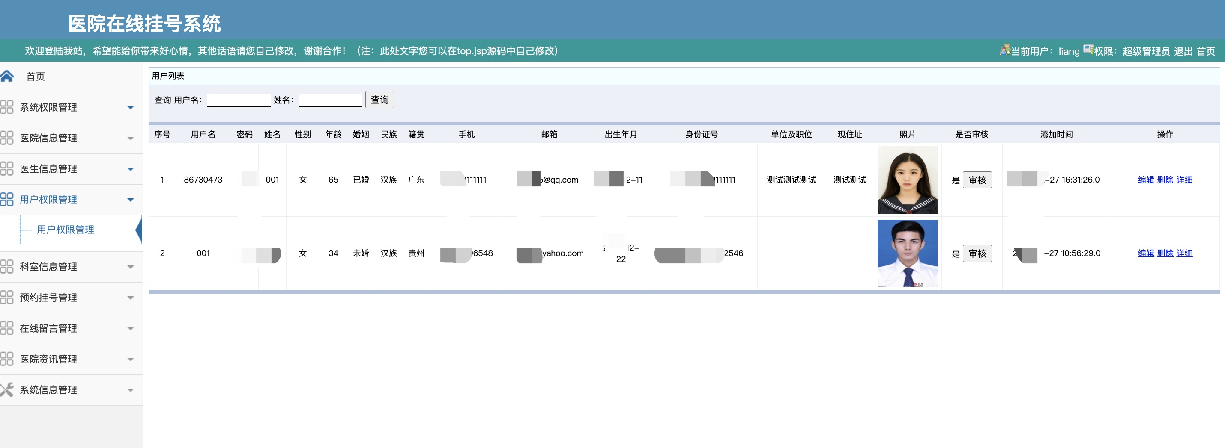This screenshot has height=448, width=1225.
Task: Click the 贵州 native place cell
Action: tap(416, 253)
